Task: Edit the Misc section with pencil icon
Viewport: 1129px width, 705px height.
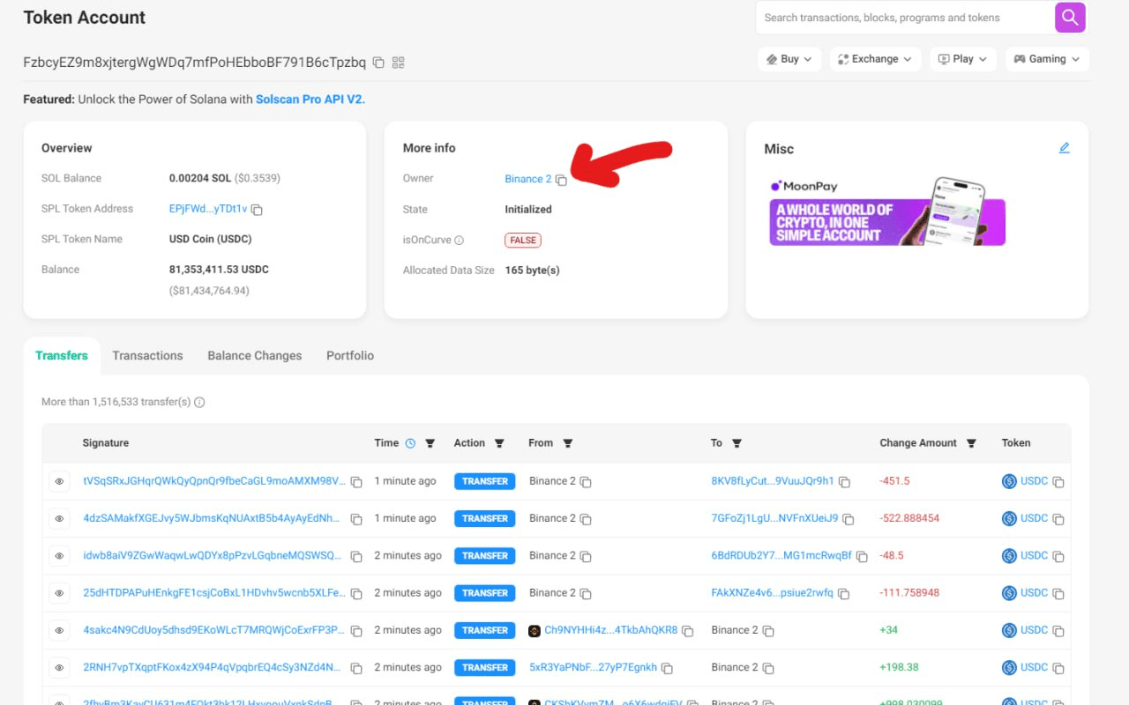Action: pos(1065,148)
